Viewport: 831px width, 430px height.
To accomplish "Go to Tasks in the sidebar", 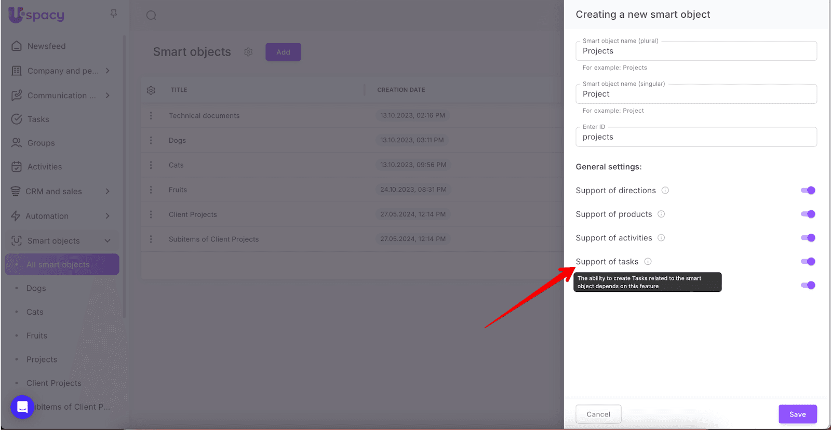I will pos(38,119).
